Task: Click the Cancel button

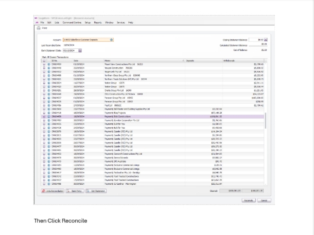Action: (x=264, y=200)
